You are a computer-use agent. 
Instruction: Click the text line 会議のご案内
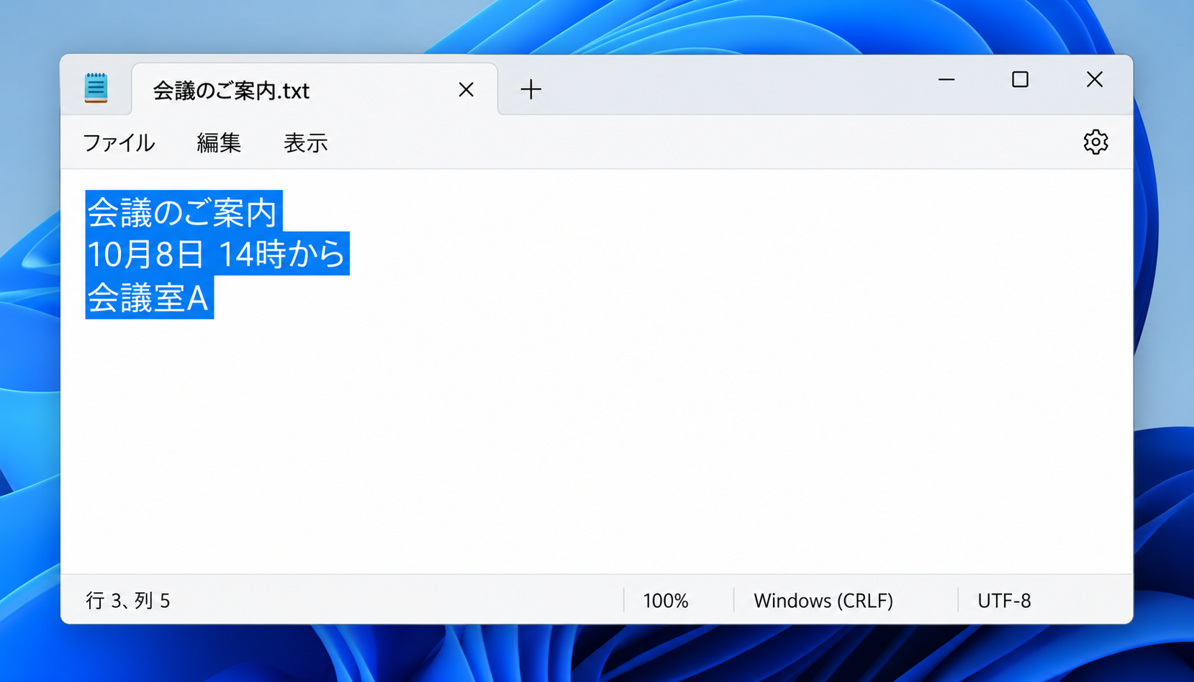tap(184, 212)
